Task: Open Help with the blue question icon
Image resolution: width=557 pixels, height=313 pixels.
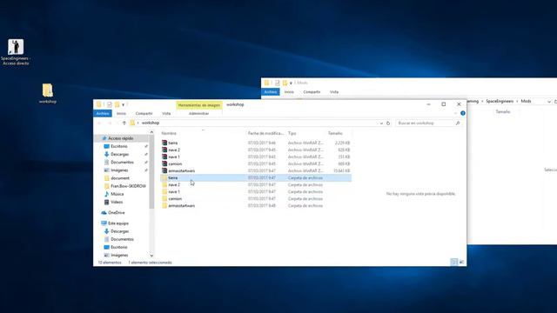Action: pyautogui.click(x=462, y=113)
